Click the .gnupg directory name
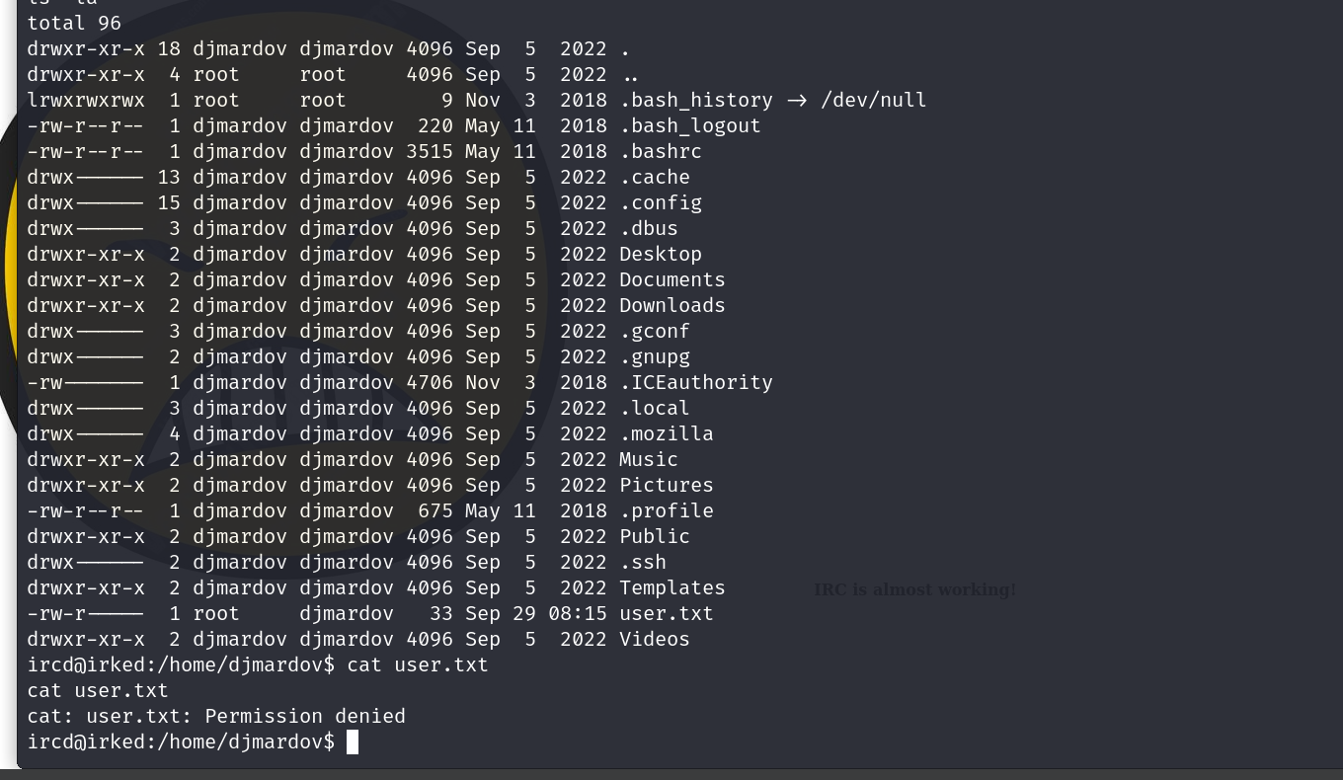The width and height of the screenshot is (1343, 780). (654, 356)
